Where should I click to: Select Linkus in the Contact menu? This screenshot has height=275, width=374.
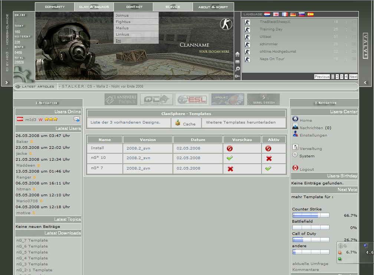136,35
